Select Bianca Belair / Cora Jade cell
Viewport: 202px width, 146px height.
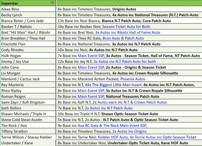point(28,21)
